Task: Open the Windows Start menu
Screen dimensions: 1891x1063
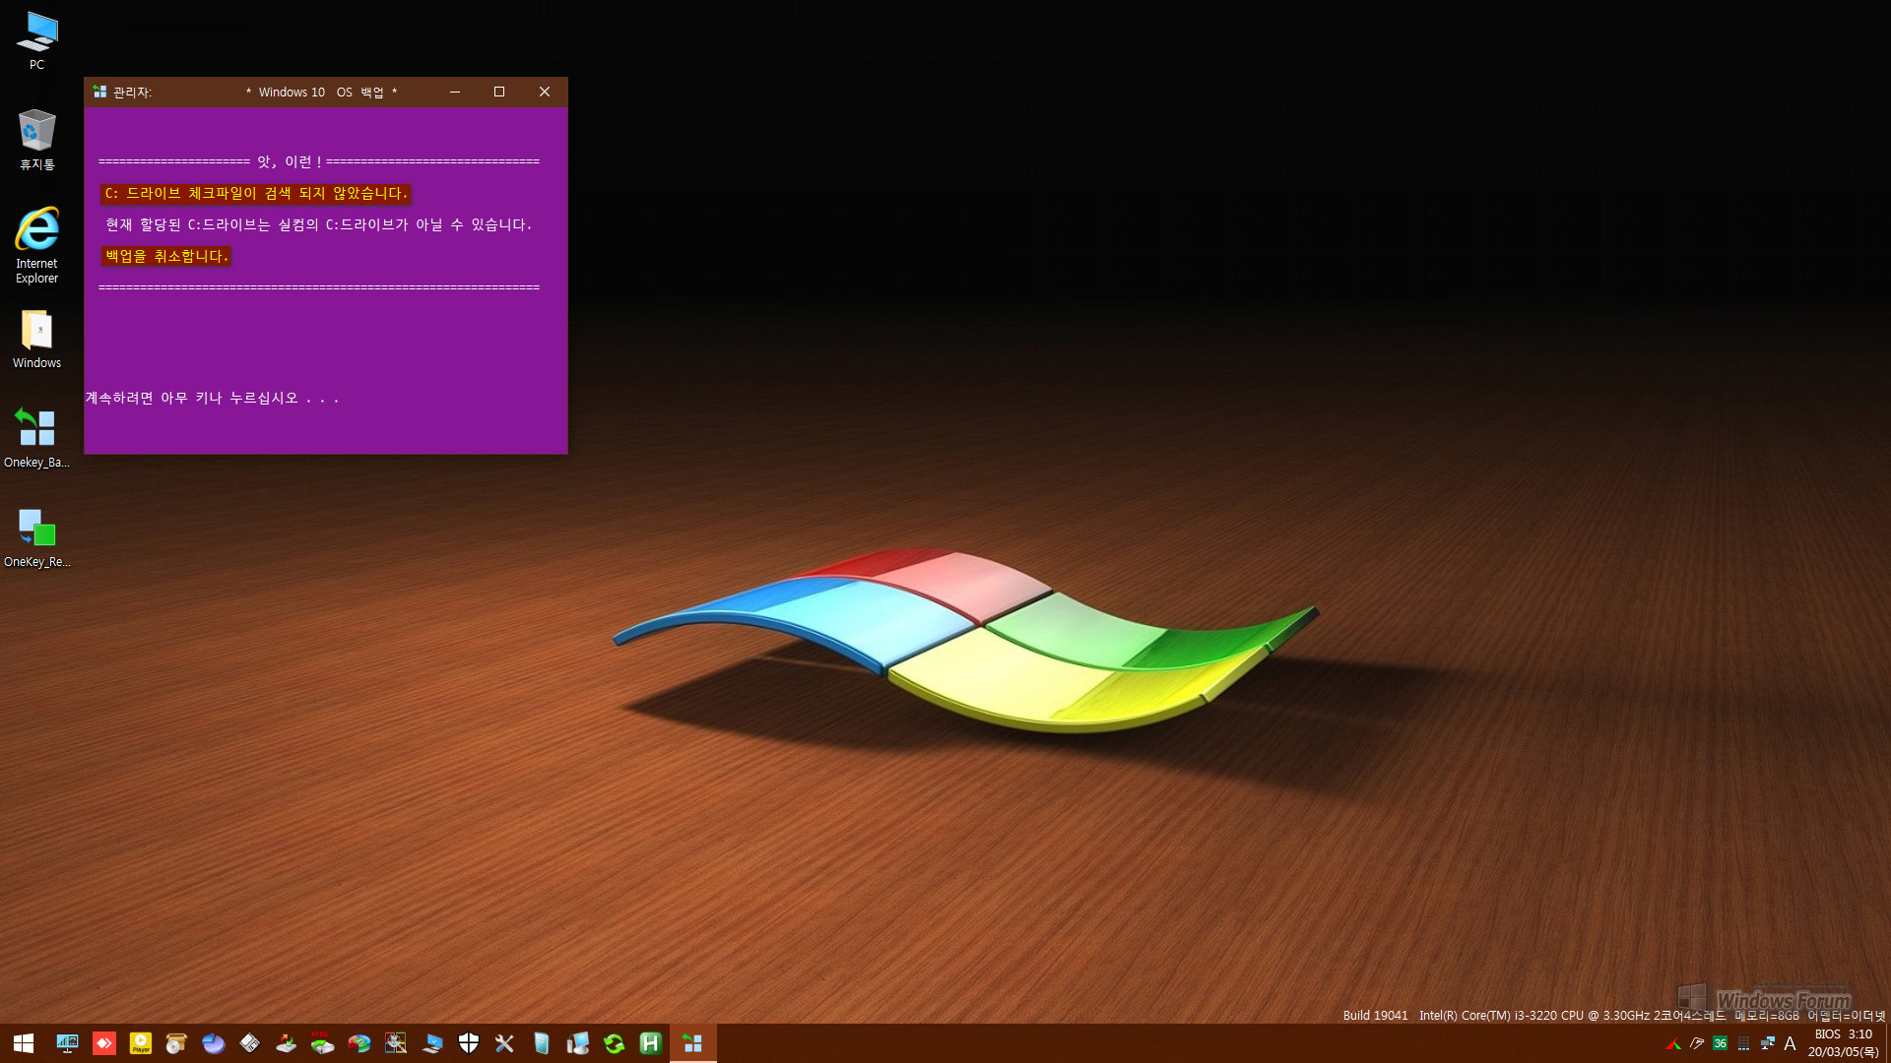Action: [x=24, y=1043]
